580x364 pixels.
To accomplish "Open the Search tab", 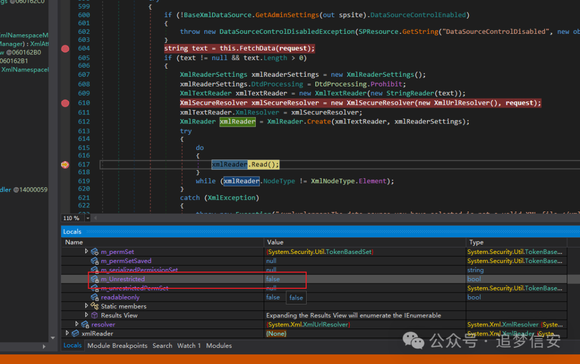I will (162, 346).
